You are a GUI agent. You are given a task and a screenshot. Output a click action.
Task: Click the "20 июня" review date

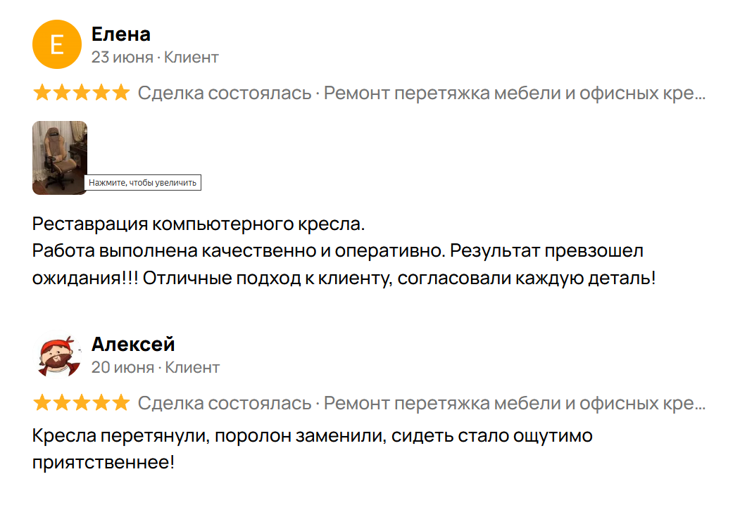[x=123, y=367]
